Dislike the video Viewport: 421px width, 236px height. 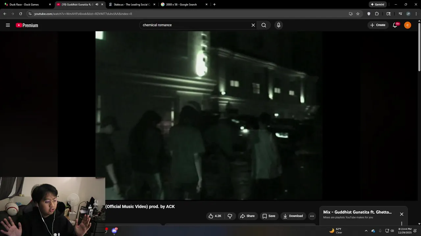230,216
